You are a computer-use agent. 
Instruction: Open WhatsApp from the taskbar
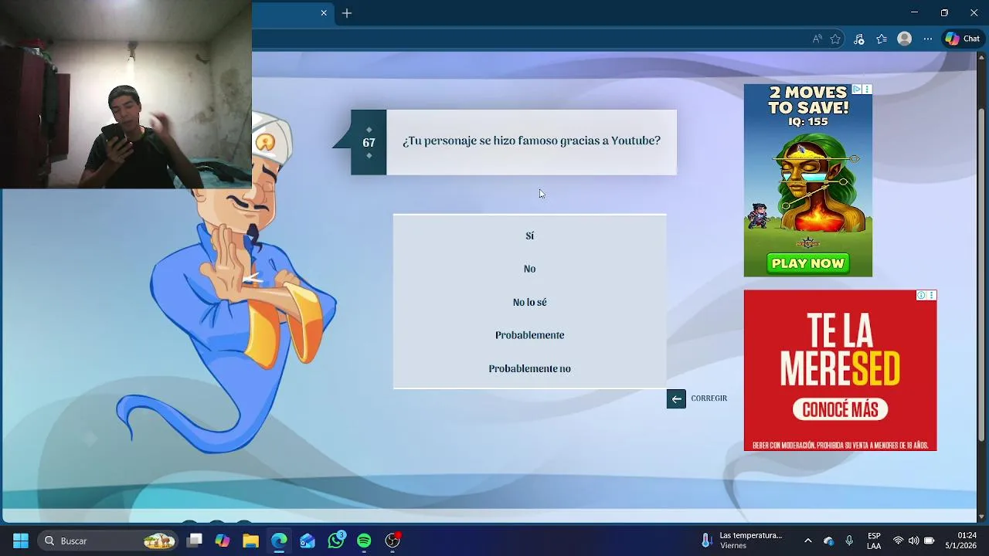[336, 541]
